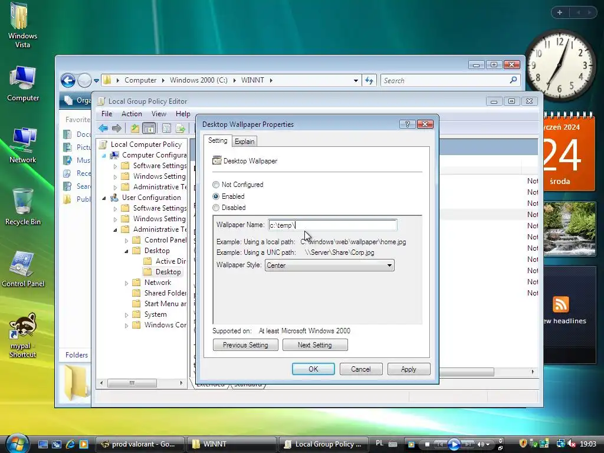Image resolution: width=604 pixels, height=453 pixels.
Task: Click into the Wallpaper Name text field
Action: pos(333,225)
